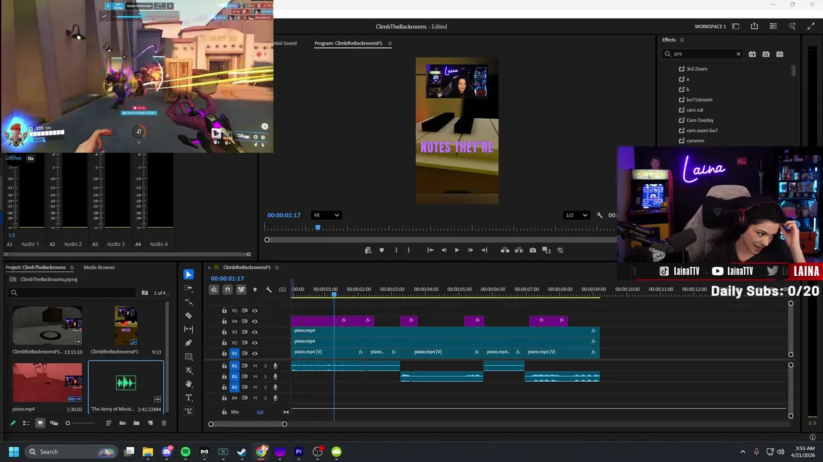Create new bin folder in project panel
This screenshot has height=462, width=823.
(136, 424)
